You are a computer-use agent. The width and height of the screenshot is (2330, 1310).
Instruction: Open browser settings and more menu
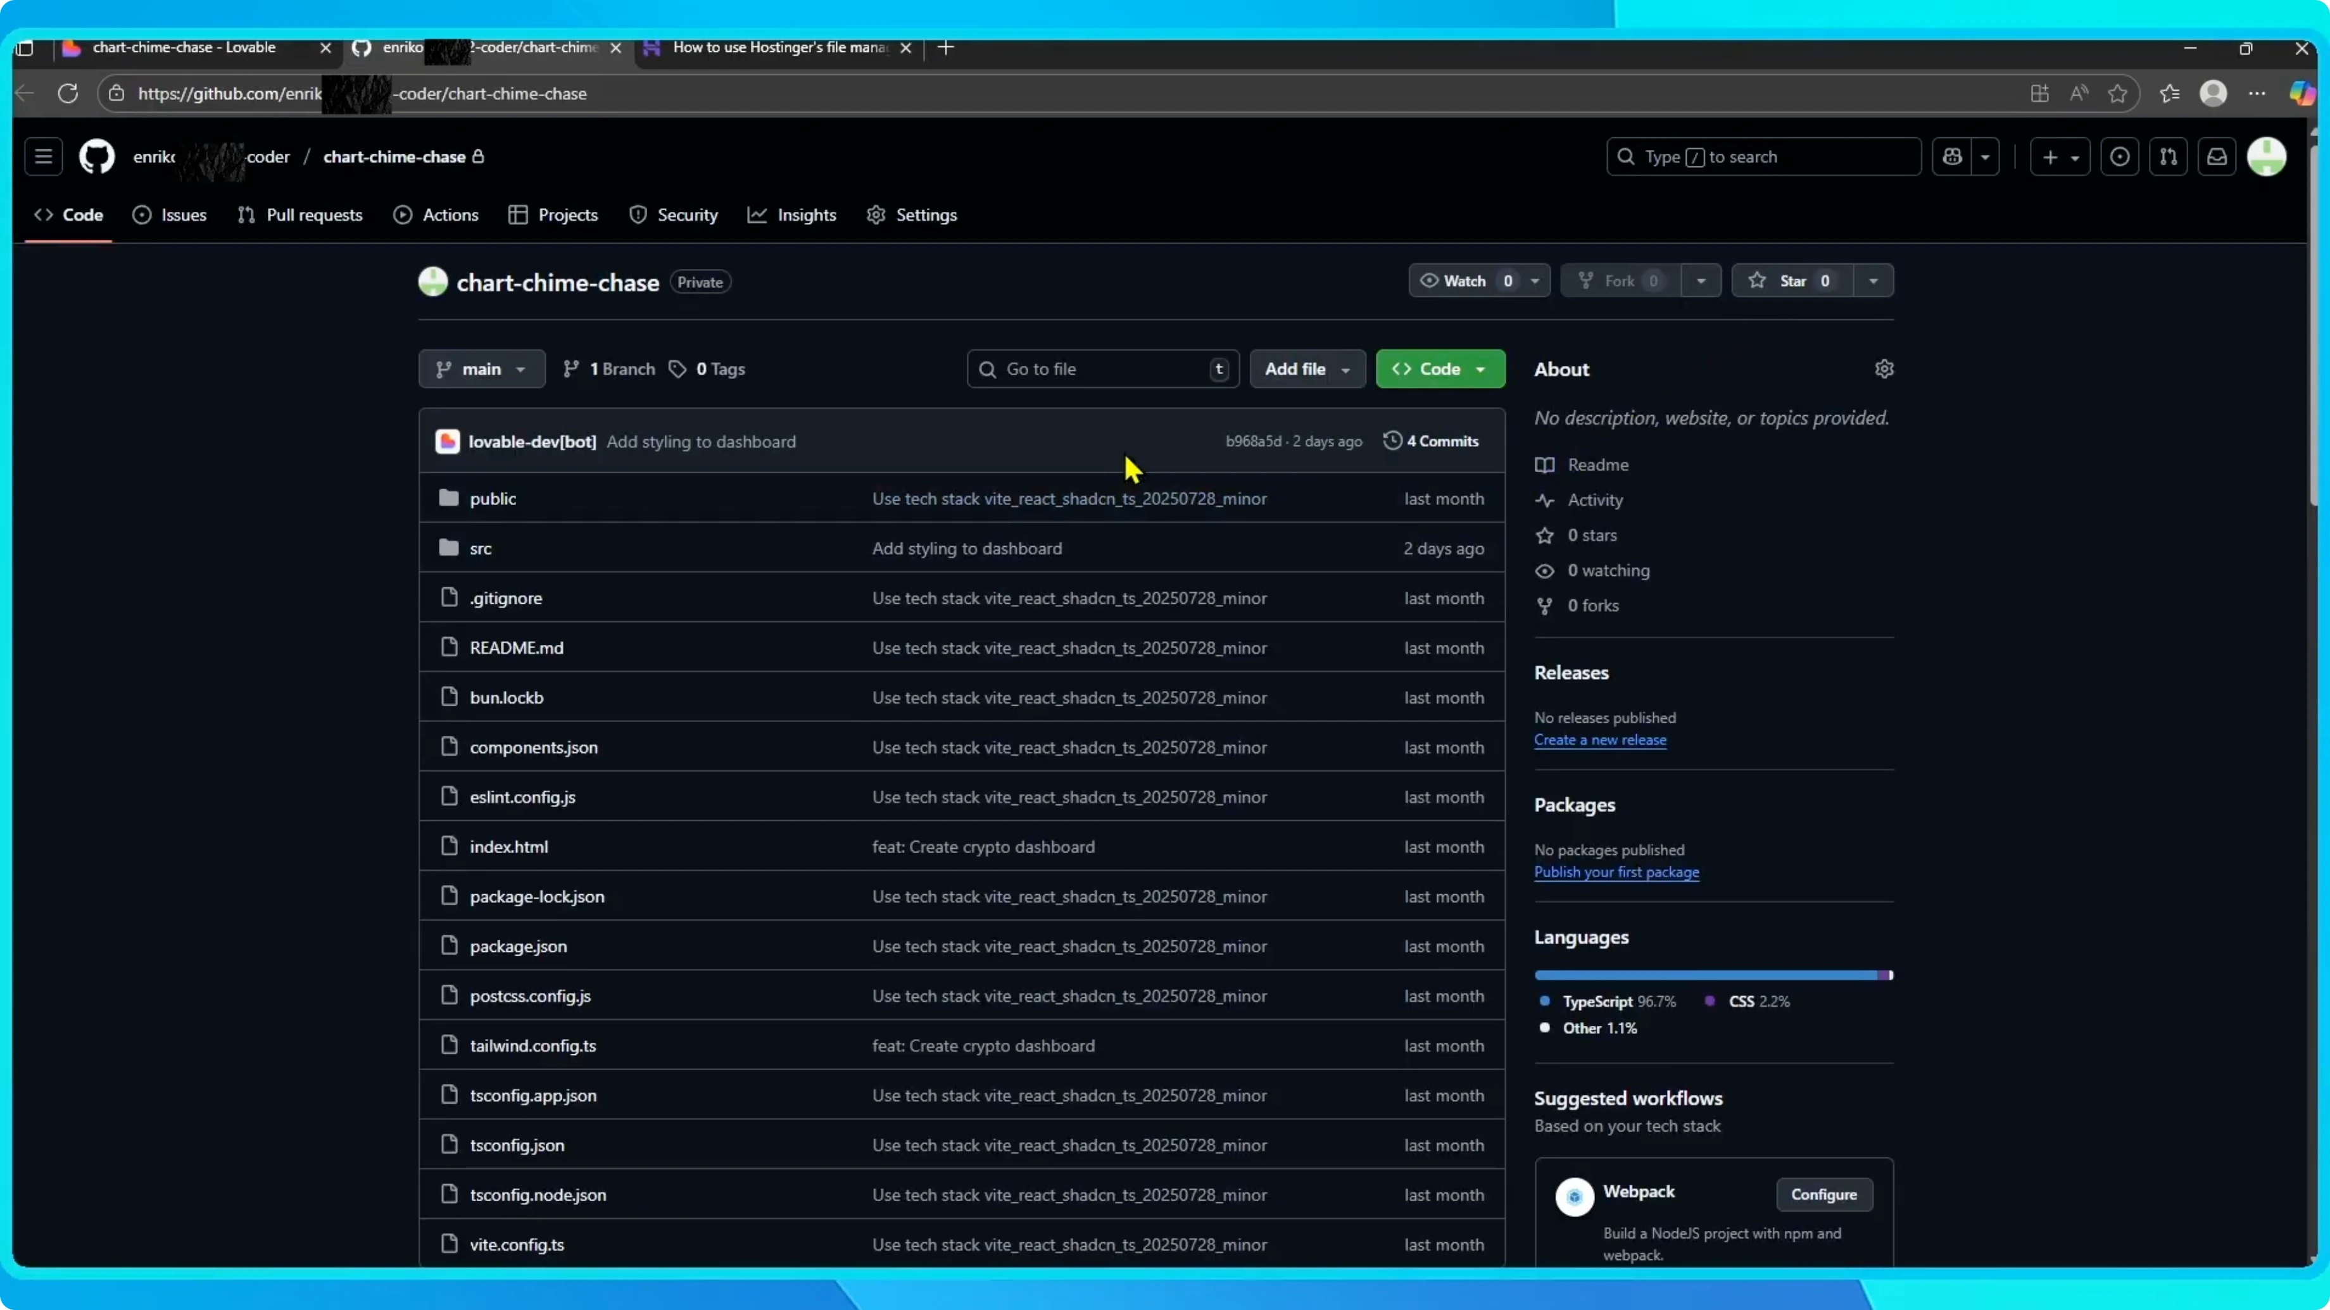[2258, 93]
